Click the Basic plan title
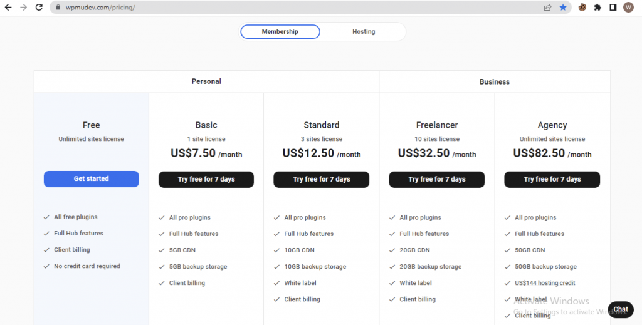Viewport: 642px width, 325px height. pyautogui.click(x=206, y=125)
